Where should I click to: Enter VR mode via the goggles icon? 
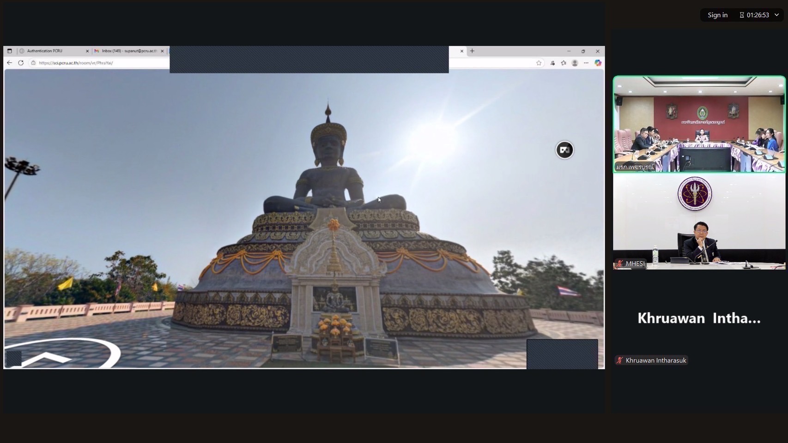564,150
